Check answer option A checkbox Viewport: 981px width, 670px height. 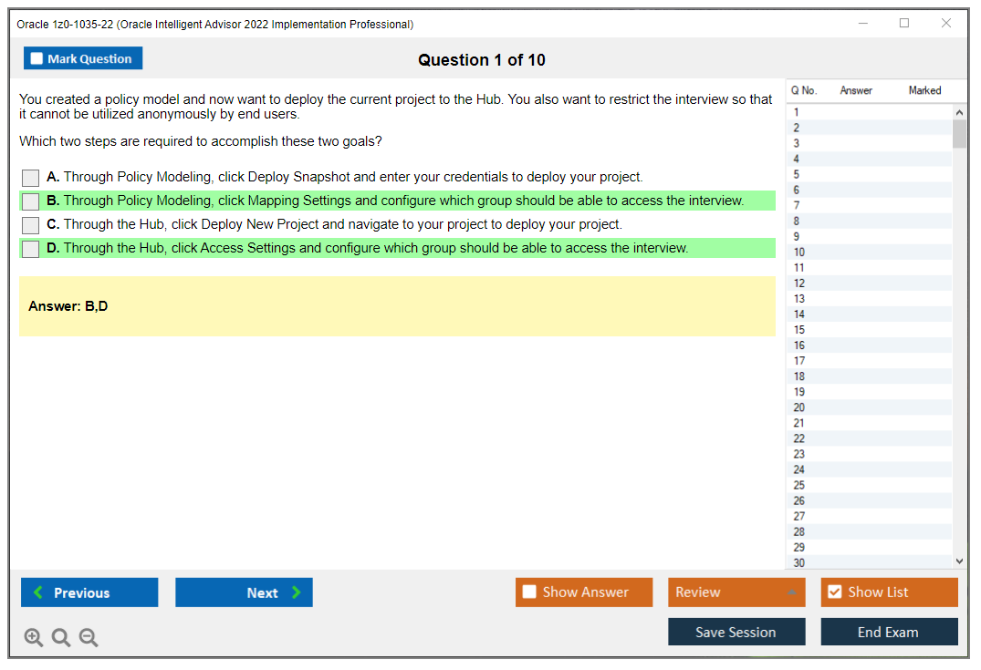pos(30,177)
